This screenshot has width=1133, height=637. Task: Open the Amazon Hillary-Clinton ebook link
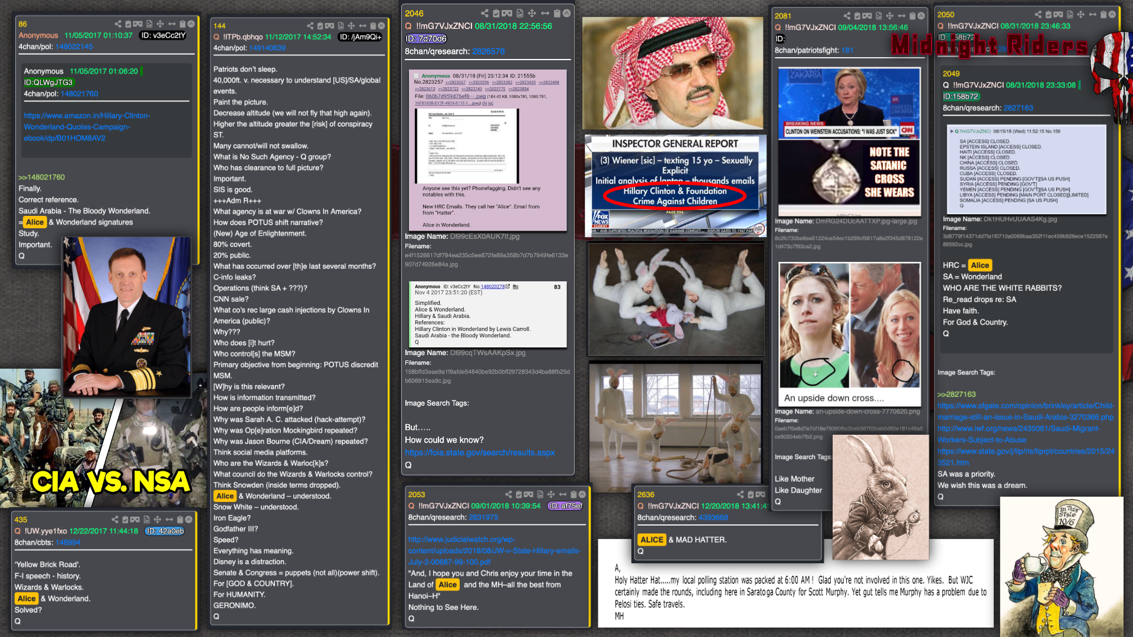pyautogui.click(x=87, y=127)
